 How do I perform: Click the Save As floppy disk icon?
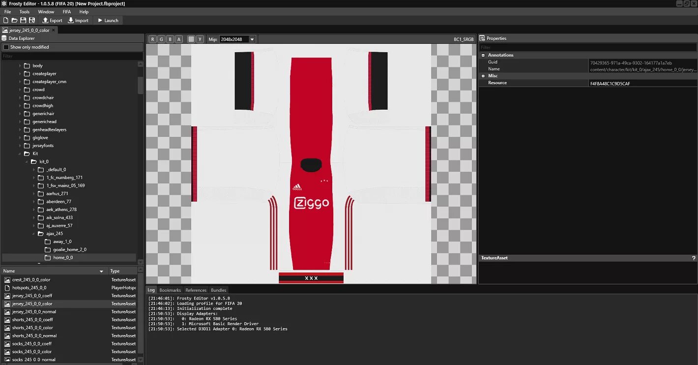32,20
